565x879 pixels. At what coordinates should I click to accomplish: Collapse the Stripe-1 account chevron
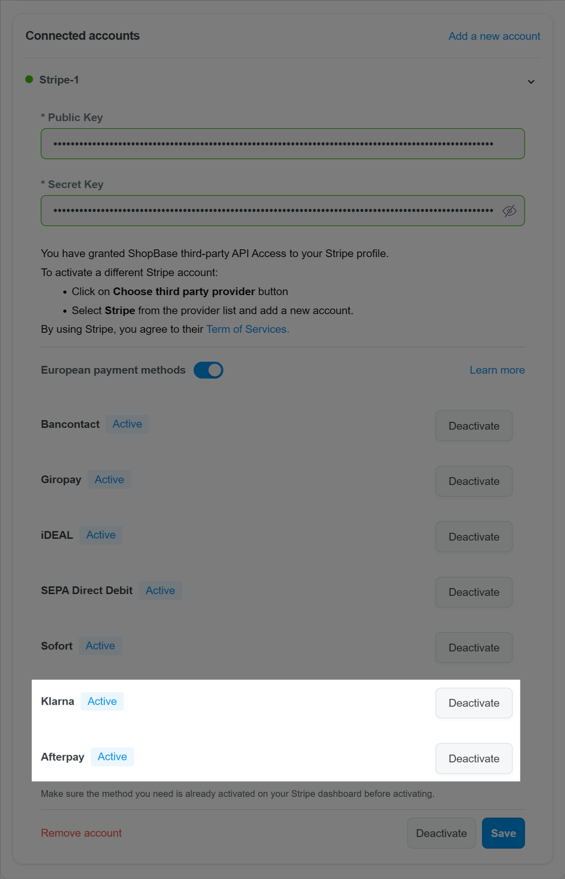tap(531, 82)
